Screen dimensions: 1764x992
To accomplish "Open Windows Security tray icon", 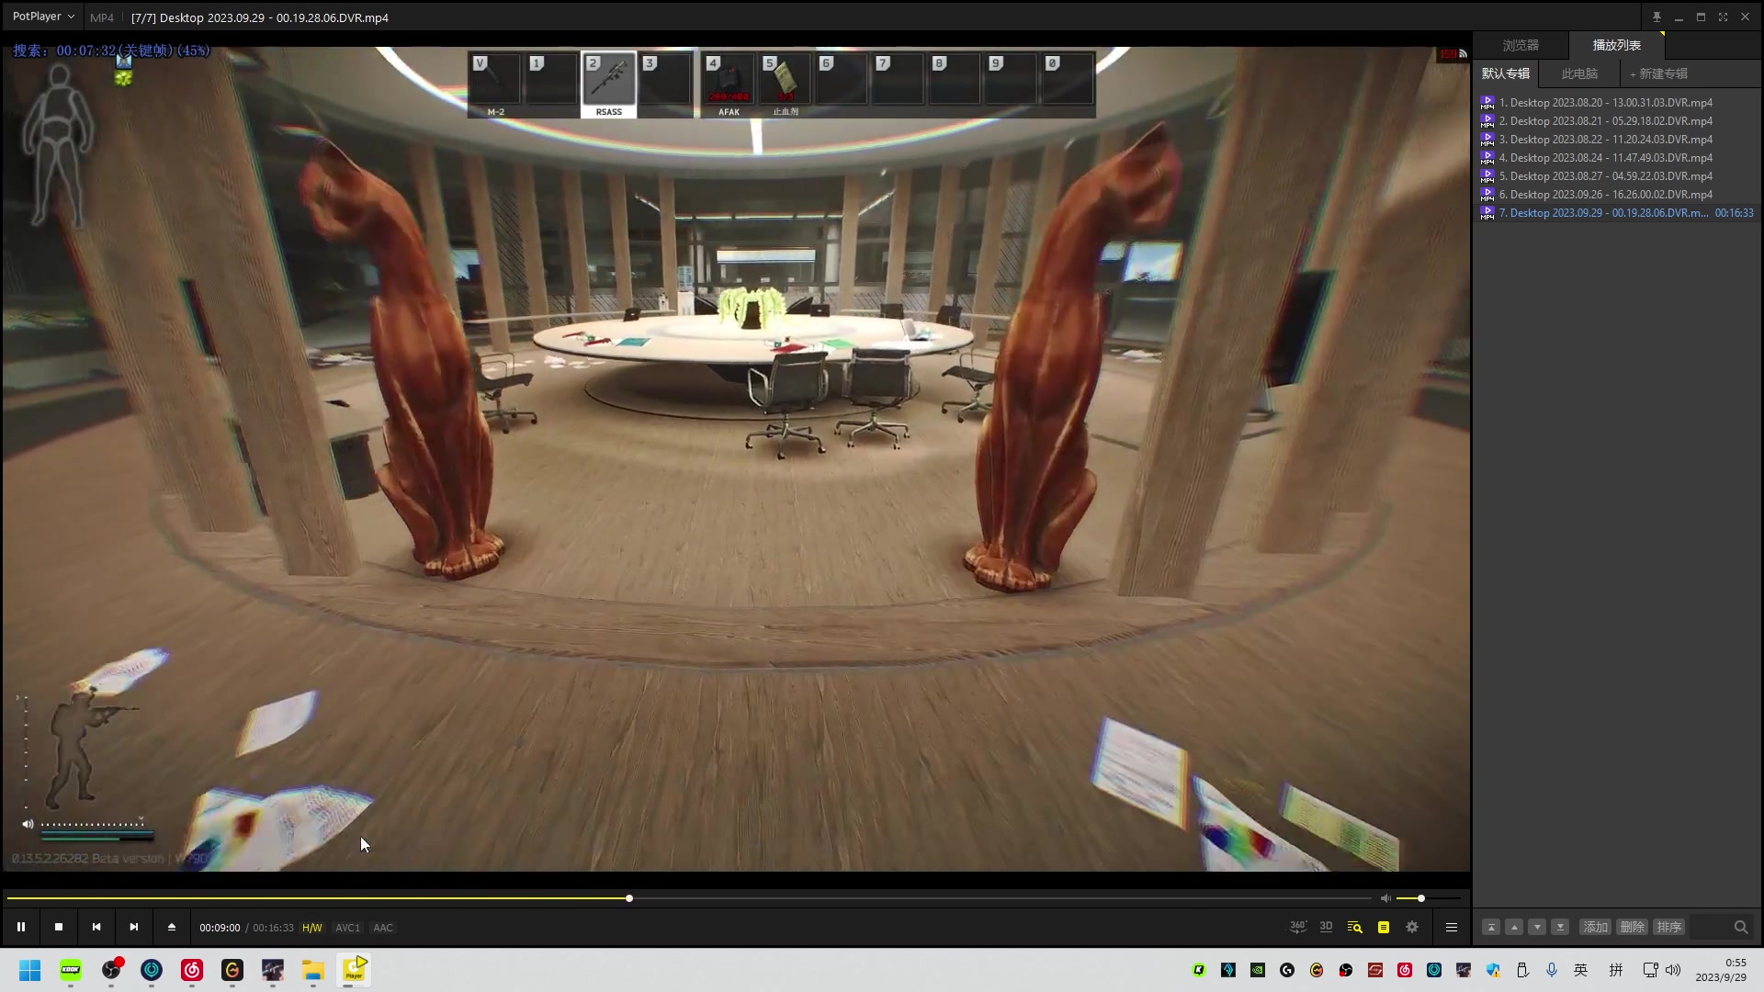I will [1493, 970].
